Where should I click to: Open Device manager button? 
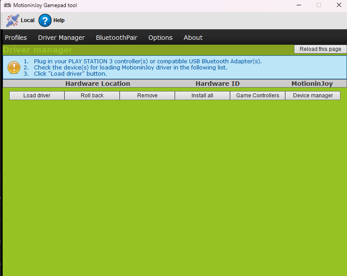(313, 96)
